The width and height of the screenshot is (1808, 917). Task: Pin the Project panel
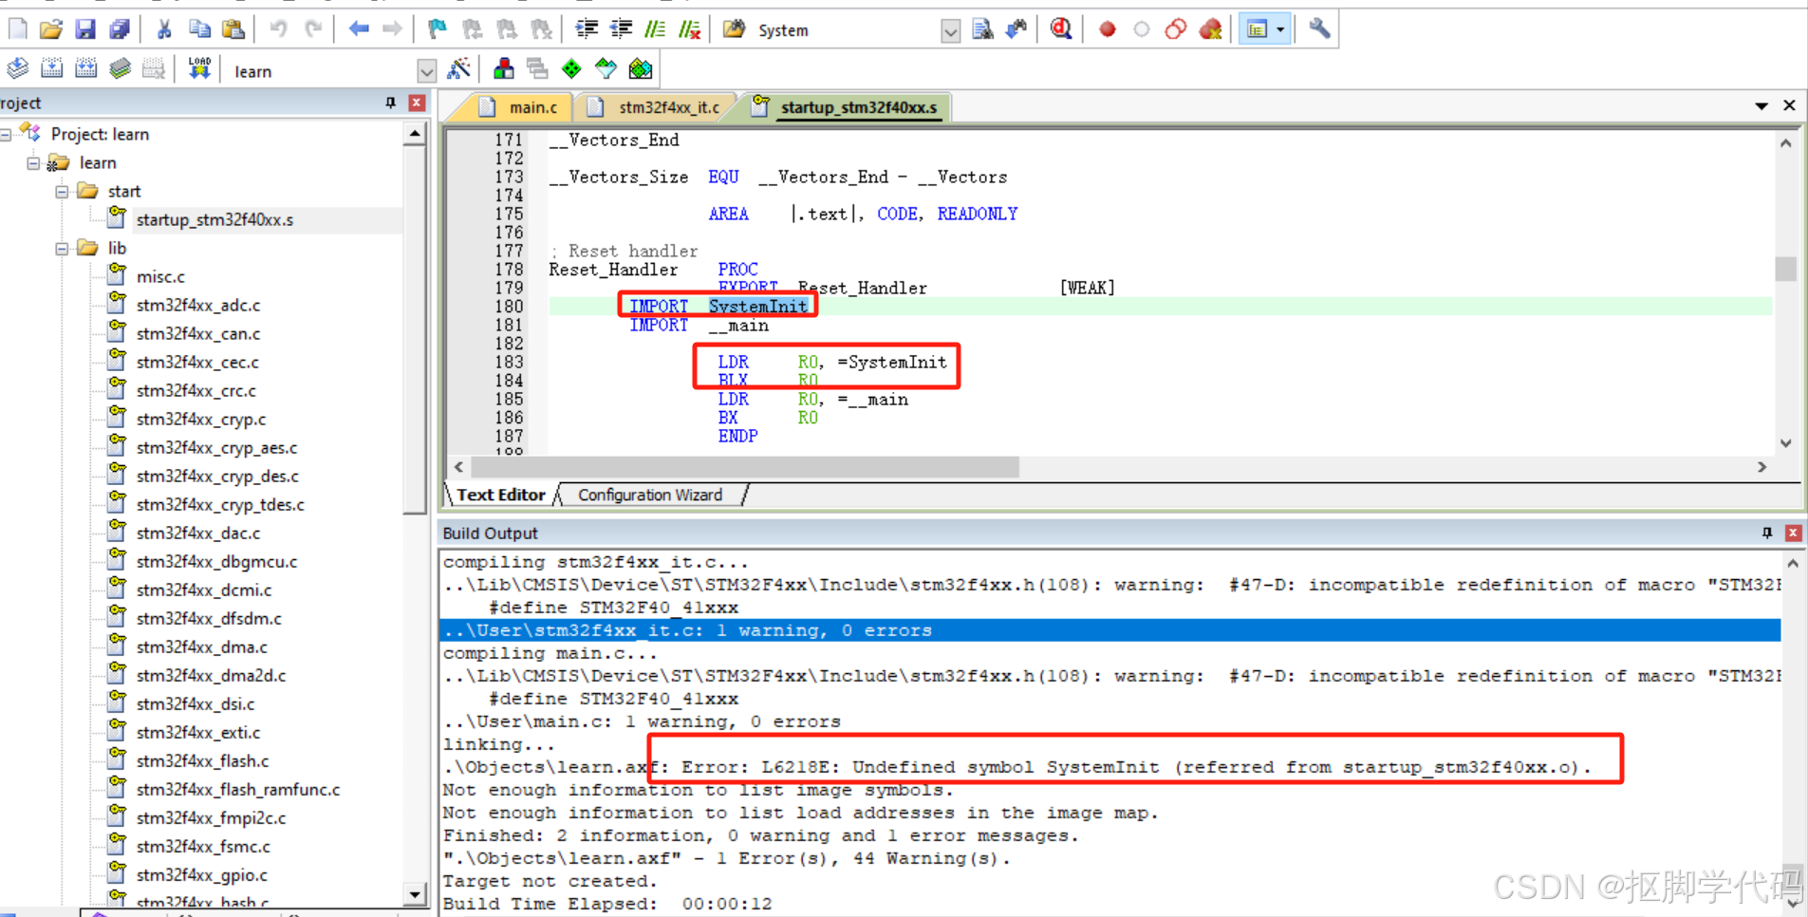[x=390, y=103]
